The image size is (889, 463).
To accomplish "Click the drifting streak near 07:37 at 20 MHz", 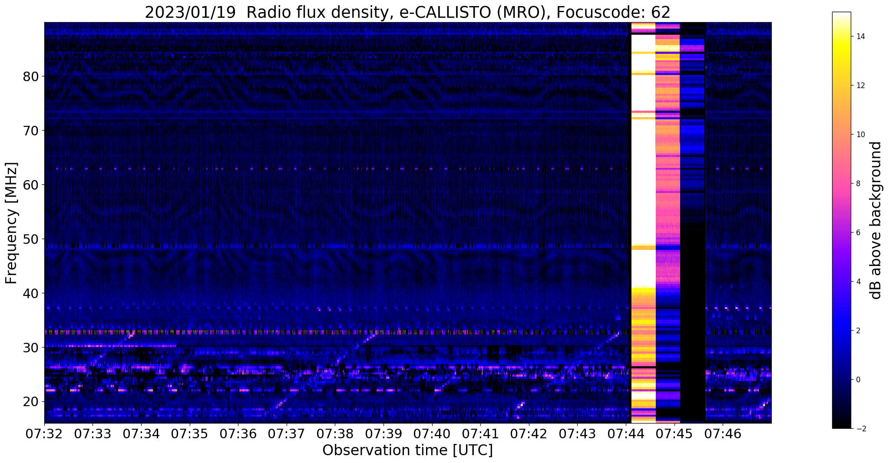I will point(281,403).
